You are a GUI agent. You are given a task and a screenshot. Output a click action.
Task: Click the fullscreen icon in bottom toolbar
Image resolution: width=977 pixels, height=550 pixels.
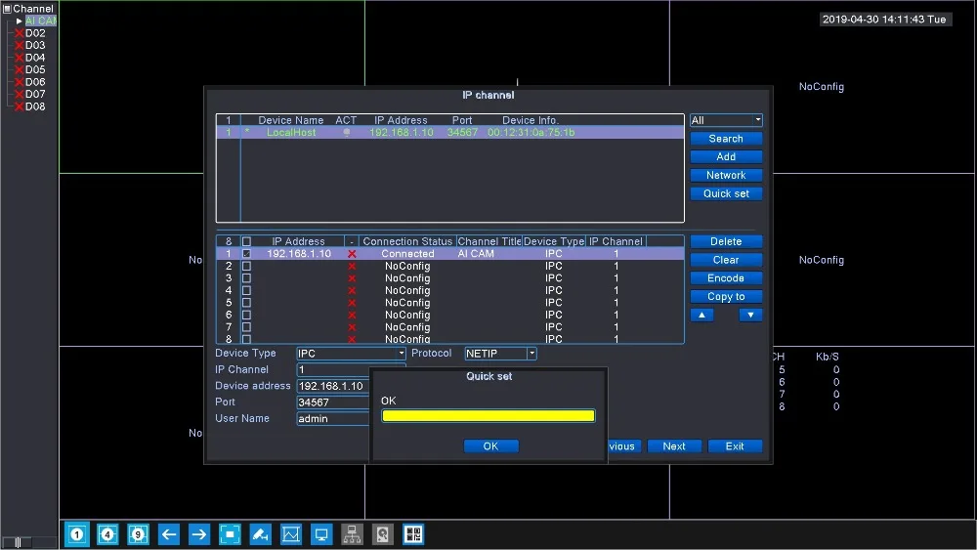(x=230, y=534)
